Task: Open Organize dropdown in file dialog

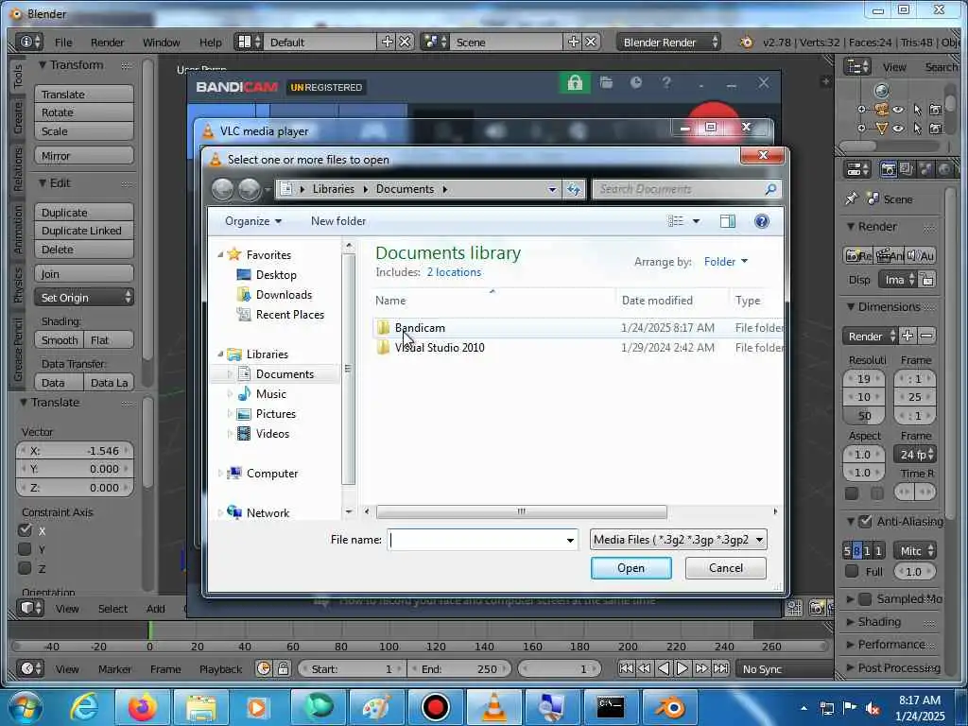Action: (253, 221)
